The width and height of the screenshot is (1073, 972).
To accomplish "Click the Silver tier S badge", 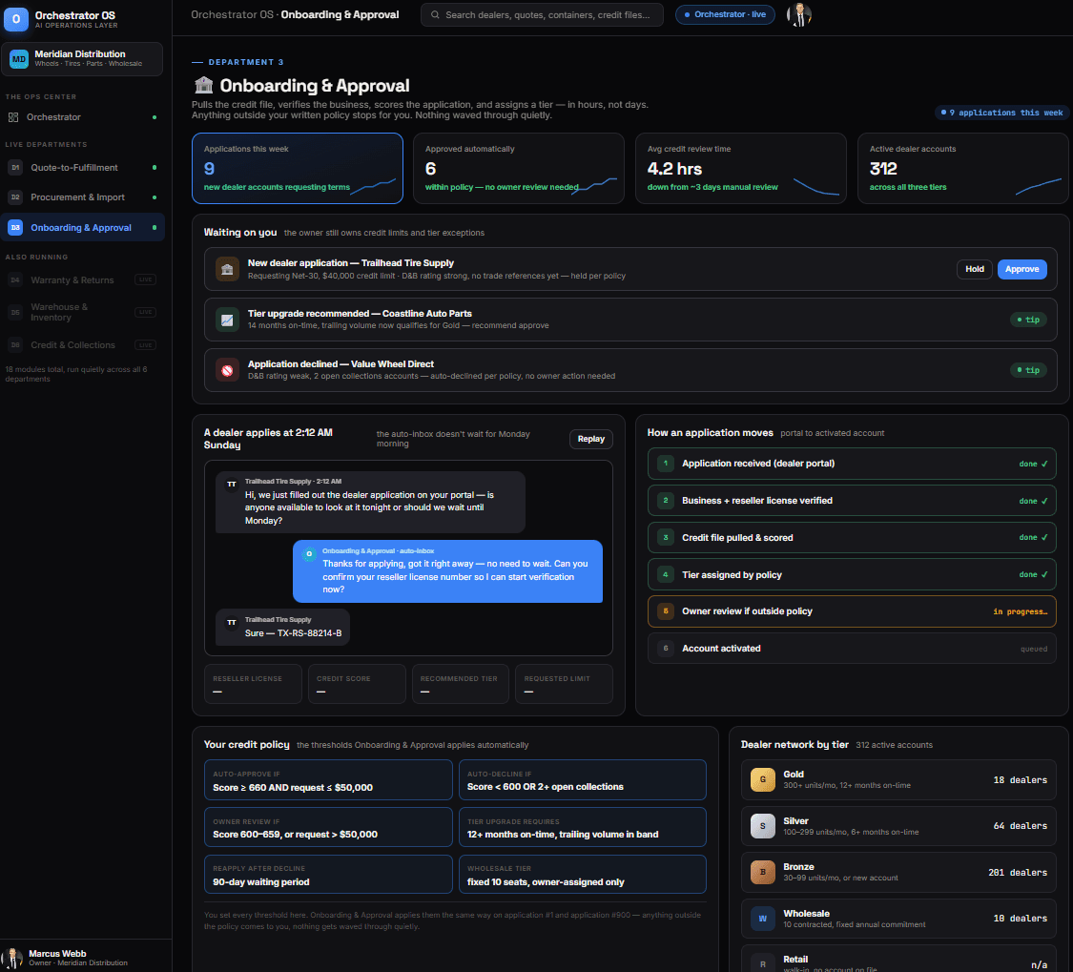I will point(763,826).
